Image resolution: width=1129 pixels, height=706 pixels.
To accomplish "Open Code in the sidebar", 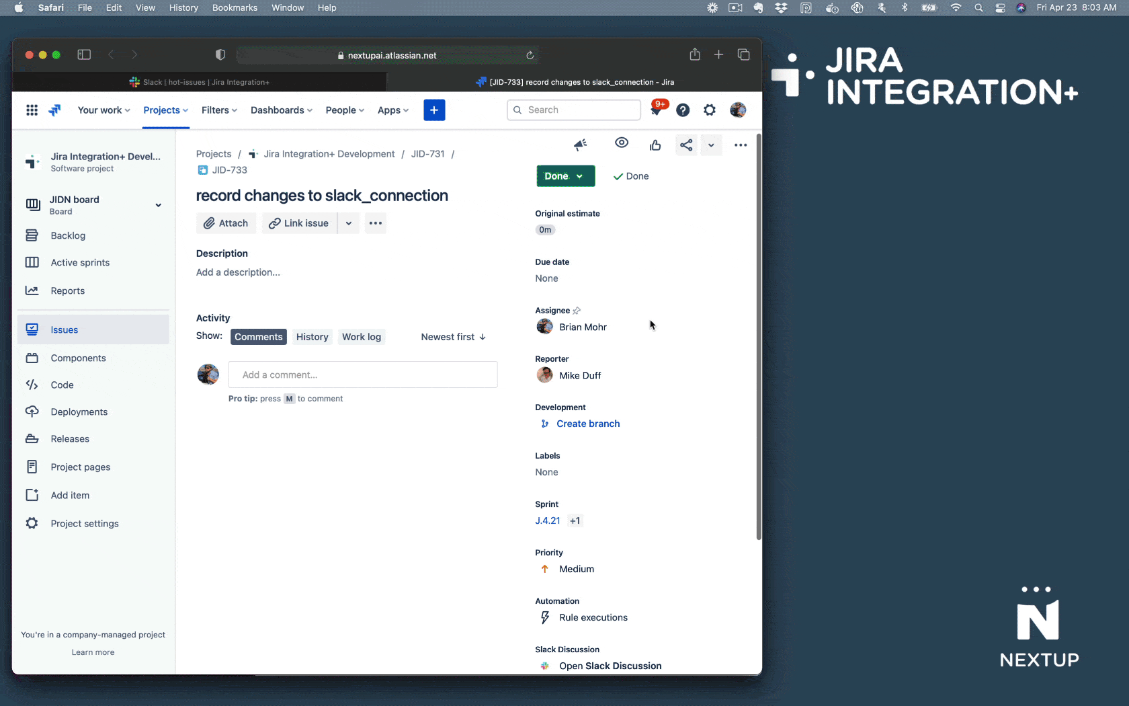I will [93, 385].
